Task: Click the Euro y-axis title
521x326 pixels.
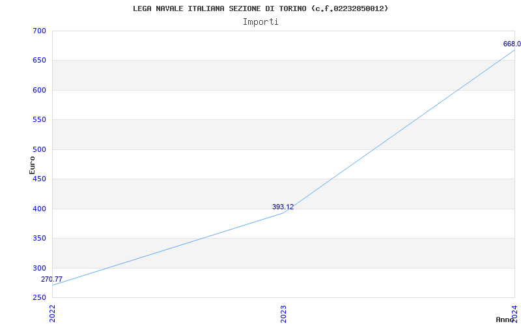Action: coord(32,165)
